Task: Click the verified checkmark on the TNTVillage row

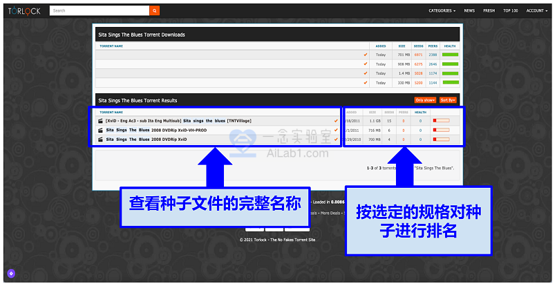Action: pos(336,121)
